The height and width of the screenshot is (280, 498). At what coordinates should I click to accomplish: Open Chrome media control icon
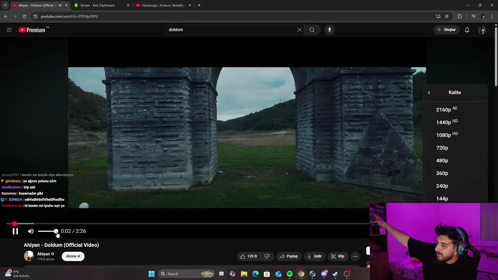tap(473, 16)
